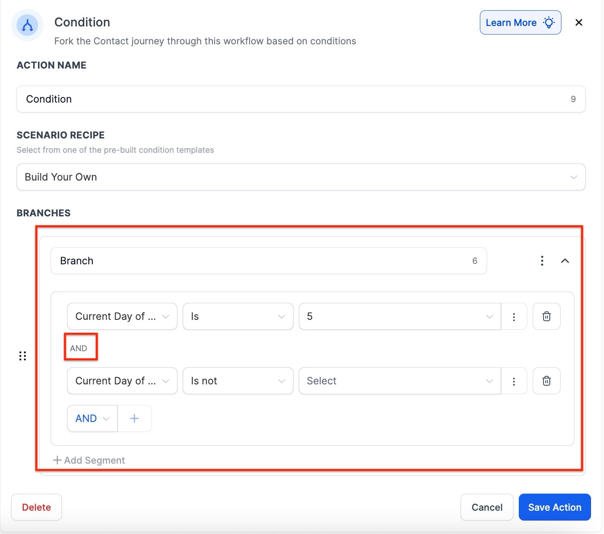Click the plus icon to add condition

pos(134,418)
